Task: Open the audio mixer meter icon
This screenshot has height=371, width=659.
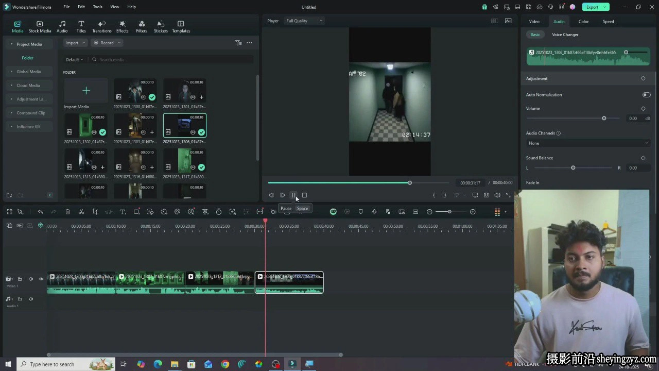Action: [x=497, y=212]
